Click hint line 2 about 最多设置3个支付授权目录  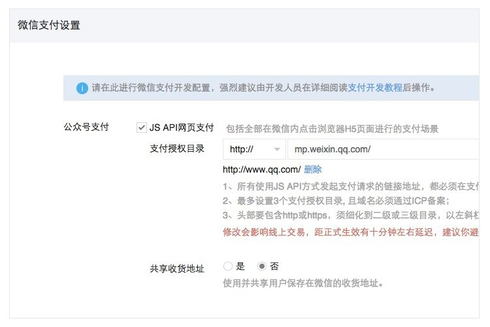click(336, 202)
